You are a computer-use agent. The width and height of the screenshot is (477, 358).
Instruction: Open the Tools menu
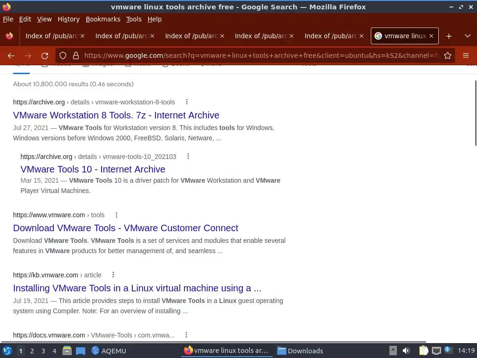click(x=134, y=19)
